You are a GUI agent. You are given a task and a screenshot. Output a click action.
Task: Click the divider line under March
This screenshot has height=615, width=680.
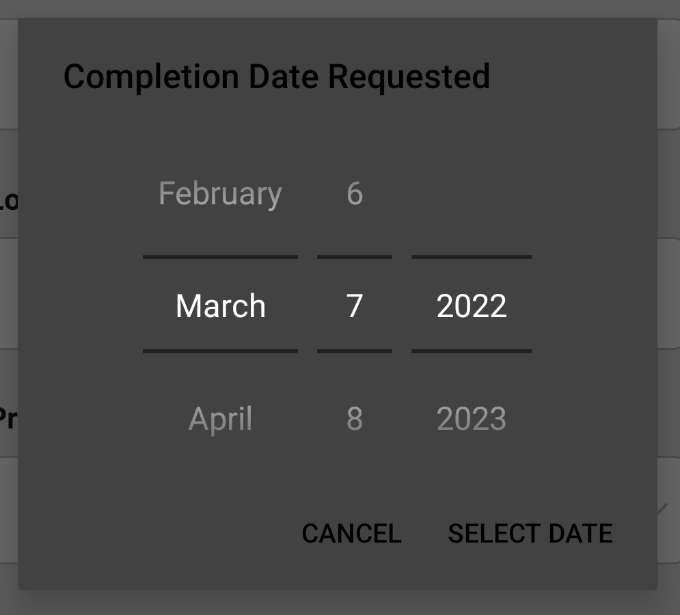click(x=220, y=351)
